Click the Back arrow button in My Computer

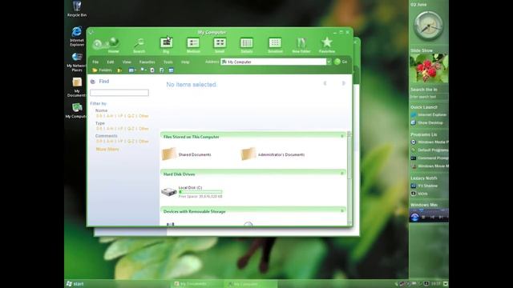click(97, 44)
